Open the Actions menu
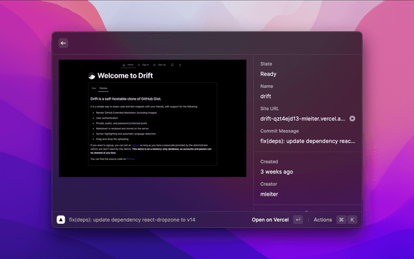This screenshot has height=259, width=414. [322, 220]
